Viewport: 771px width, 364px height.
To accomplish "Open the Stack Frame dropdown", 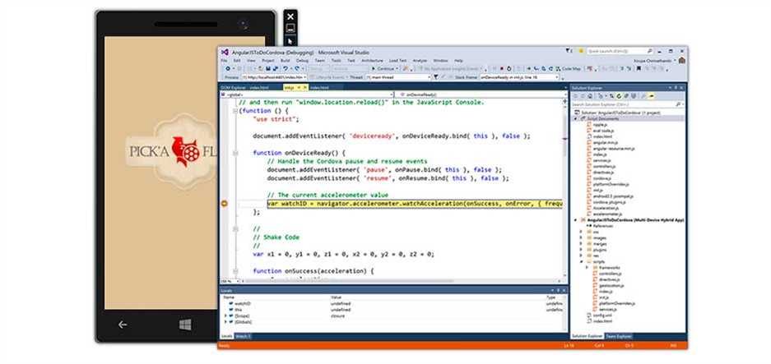I will pos(519,77).
